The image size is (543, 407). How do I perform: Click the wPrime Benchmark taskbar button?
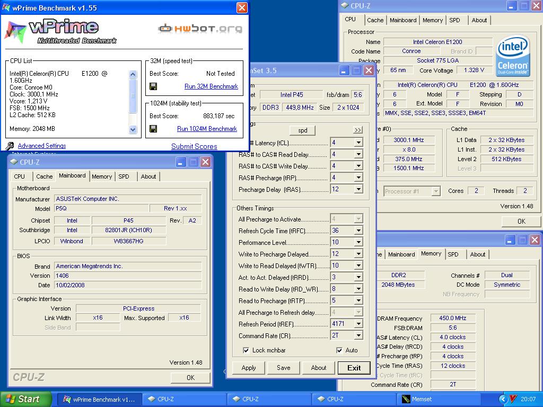99,399
